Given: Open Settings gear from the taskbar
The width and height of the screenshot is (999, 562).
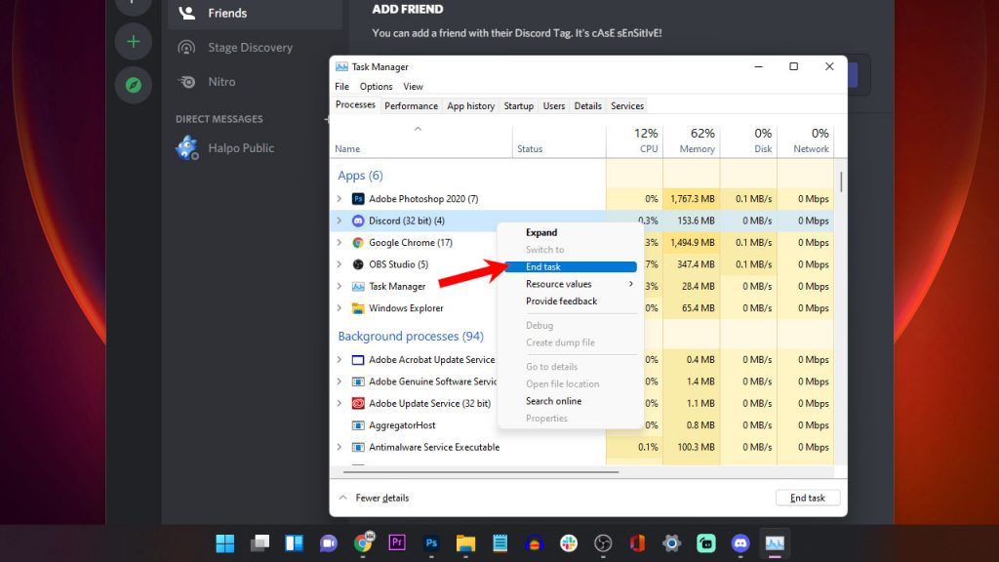Looking at the screenshot, I should [x=671, y=542].
